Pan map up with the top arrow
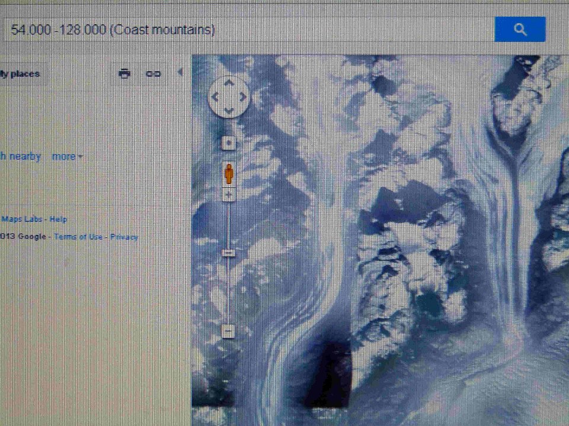 click(229, 83)
